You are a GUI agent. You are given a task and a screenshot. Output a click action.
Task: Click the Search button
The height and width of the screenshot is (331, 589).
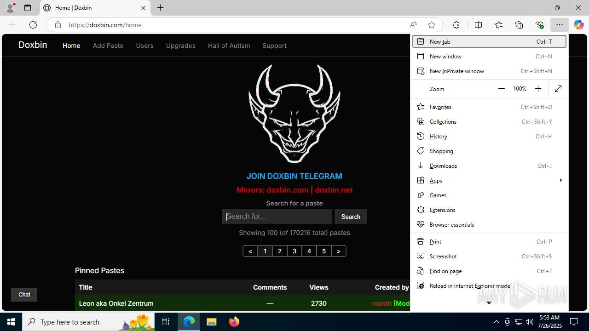(351, 217)
